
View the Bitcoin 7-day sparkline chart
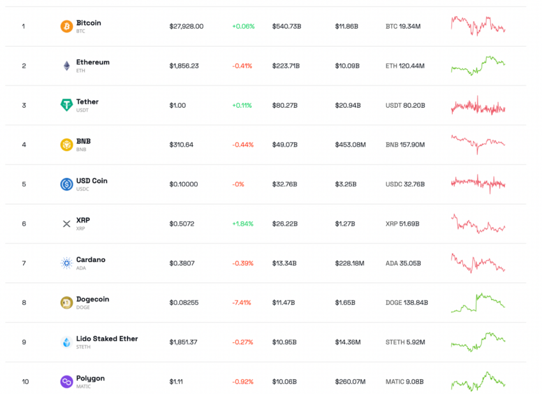[478, 26]
